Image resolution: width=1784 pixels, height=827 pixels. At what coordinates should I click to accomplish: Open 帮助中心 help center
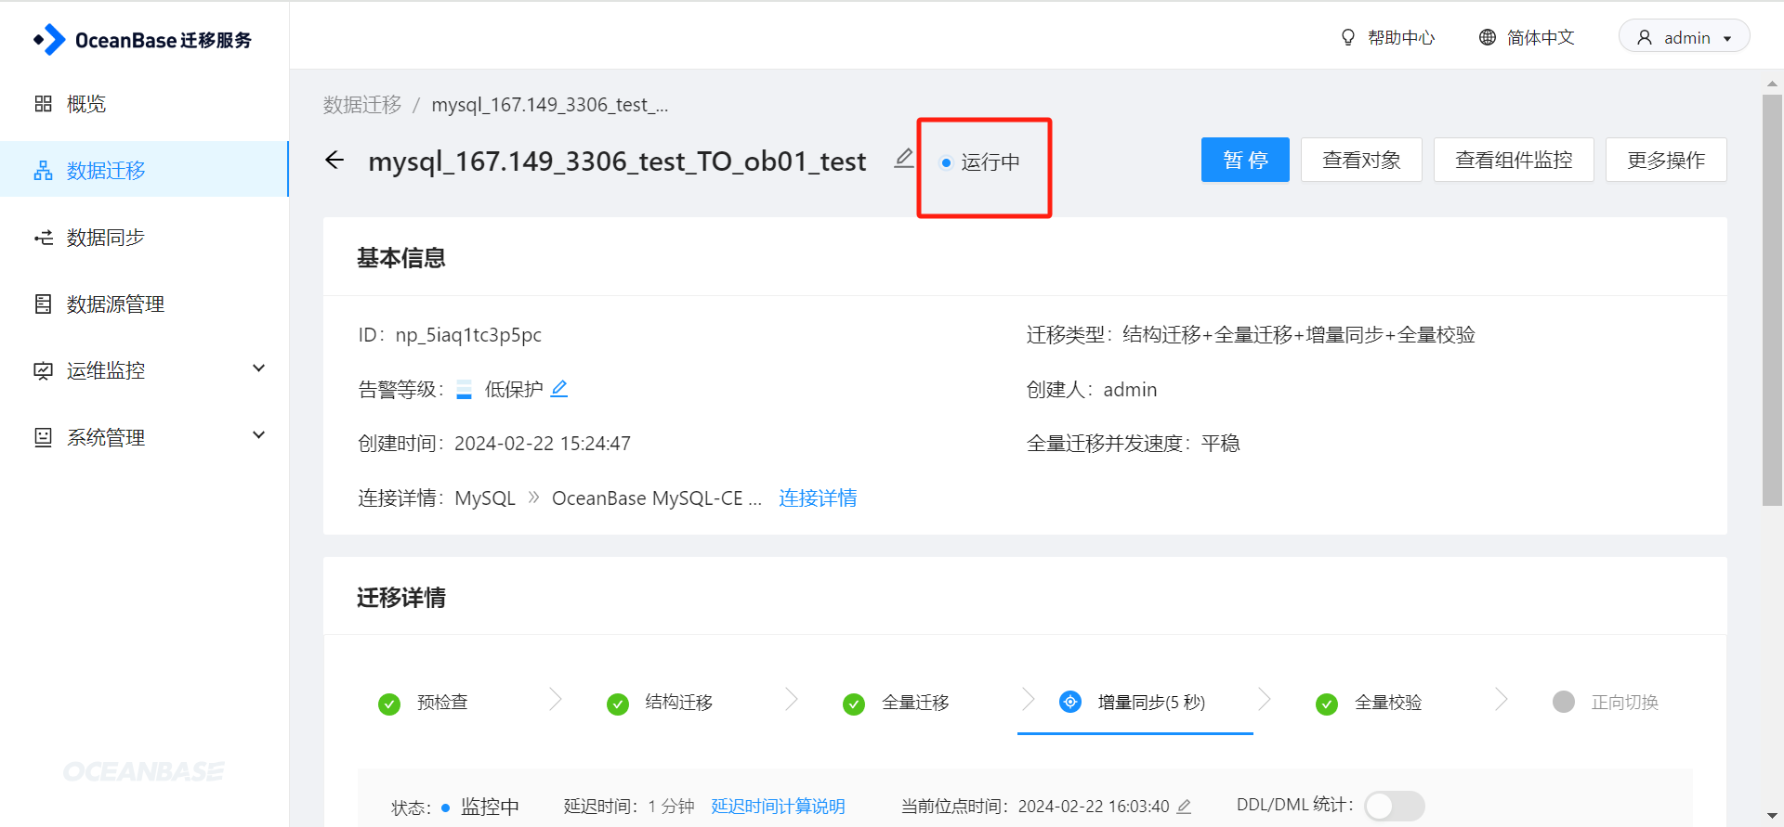pyautogui.click(x=1387, y=37)
